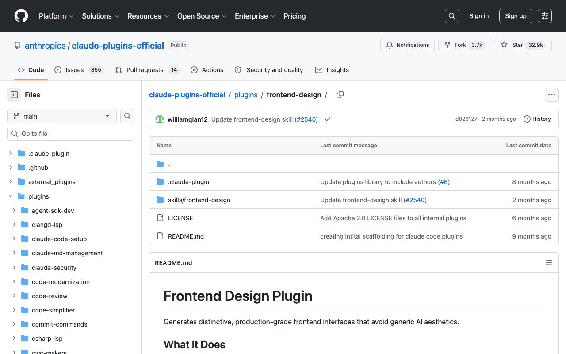The height and width of the screenshot is (354, 566).
Task: Open the Solutions menu
Action: pyautogui.click(x=101, y=16)
